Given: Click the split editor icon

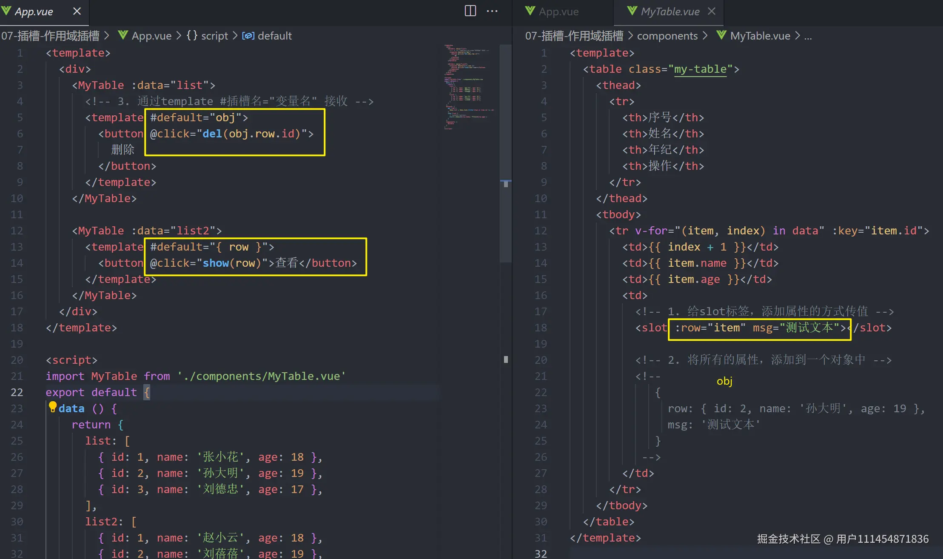Looking at the screenshot, I should tap(470, 11).
